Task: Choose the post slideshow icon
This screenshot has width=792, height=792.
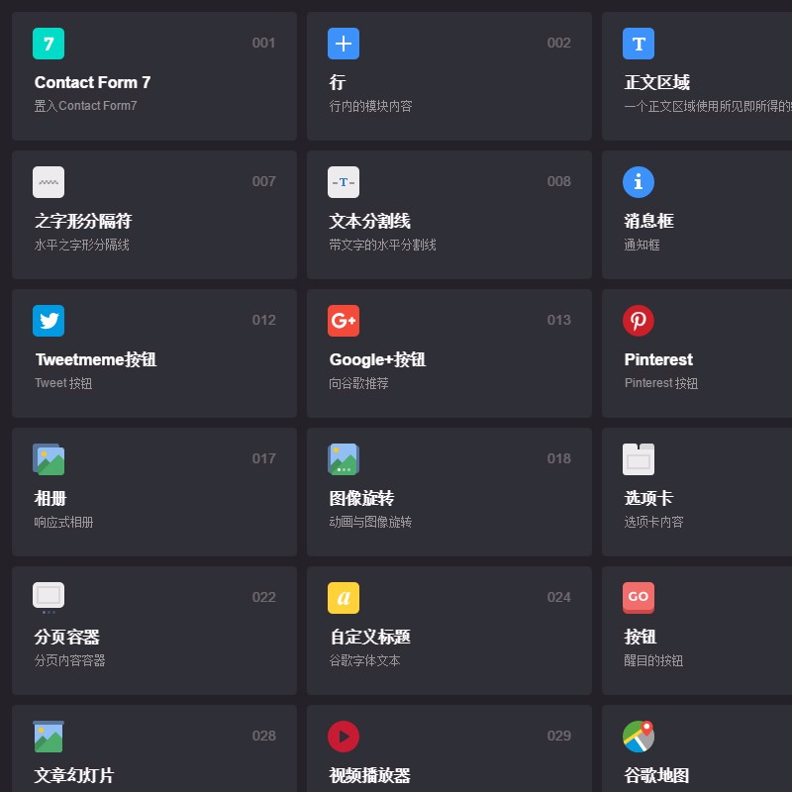Action: click(49, 737)
